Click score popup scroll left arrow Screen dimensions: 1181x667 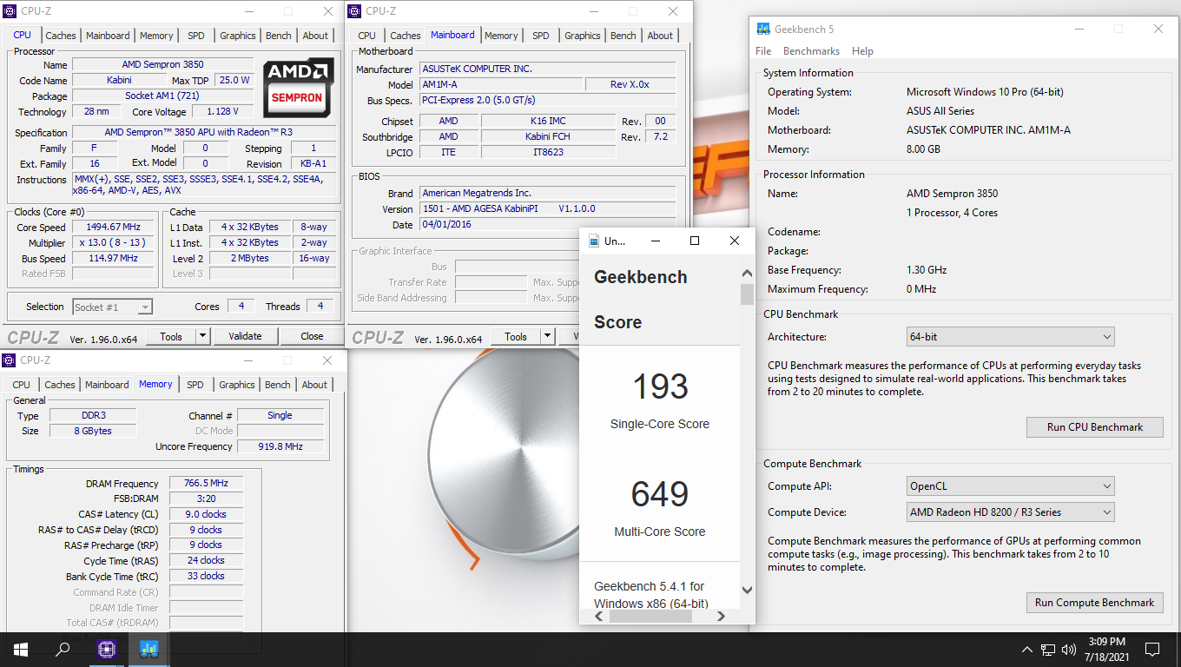pyautogui.click(x=599, y=616)
